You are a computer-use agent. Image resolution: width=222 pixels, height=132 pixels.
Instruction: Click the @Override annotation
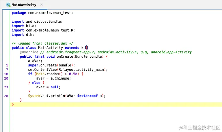(29, 52)
